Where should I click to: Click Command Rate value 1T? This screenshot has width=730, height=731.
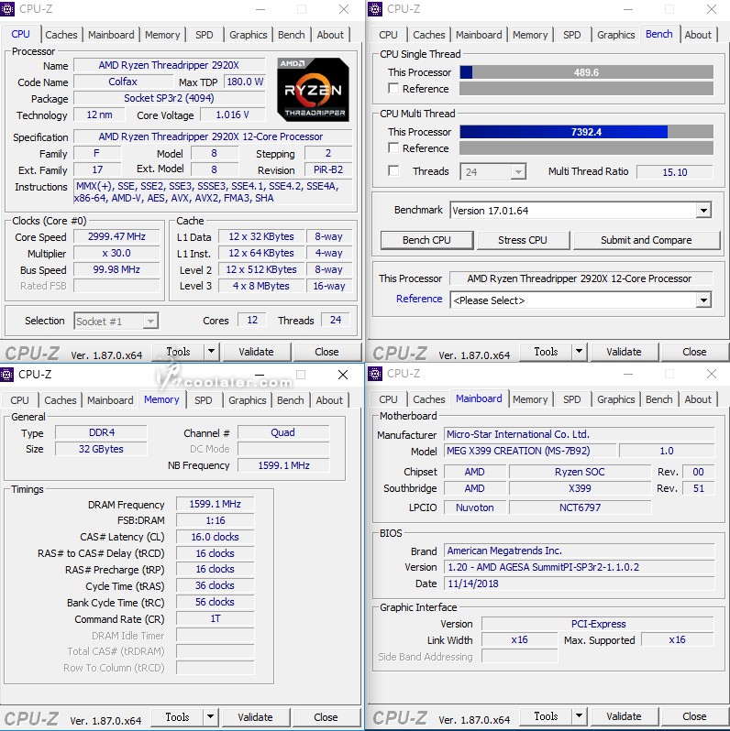pyautogui.click(x=216, y=618)
